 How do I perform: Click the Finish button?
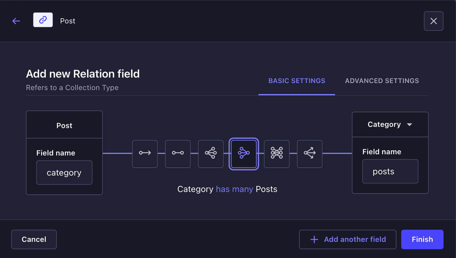(x=422, y=239)
